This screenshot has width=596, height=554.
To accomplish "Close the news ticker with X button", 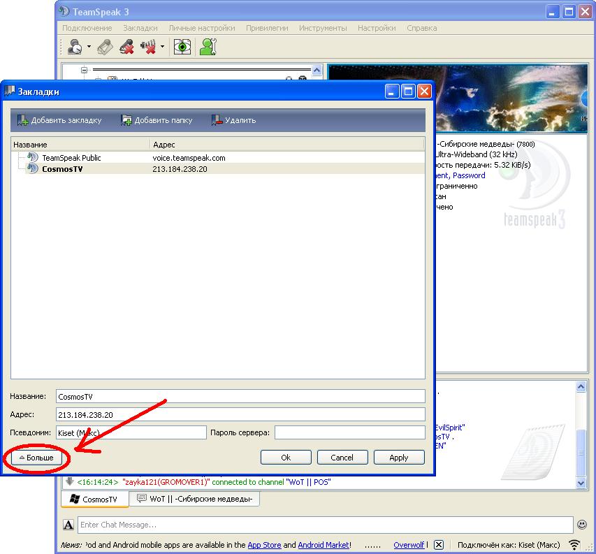I will point(439,545).
